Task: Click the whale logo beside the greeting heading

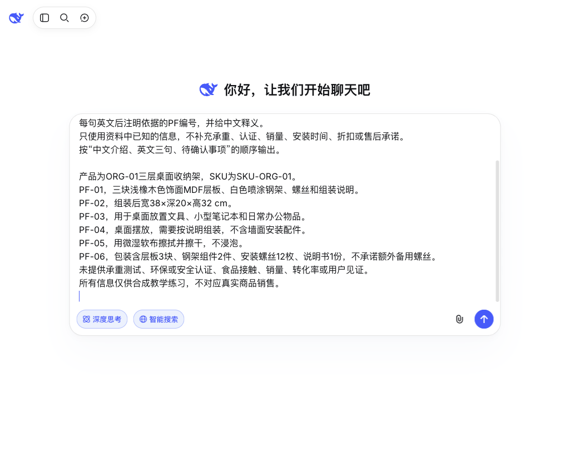Action: tap(209, 90)
